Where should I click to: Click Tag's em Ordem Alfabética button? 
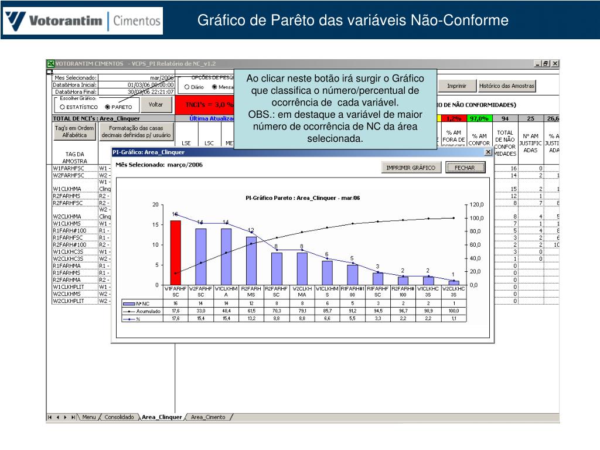click(74, 132)
